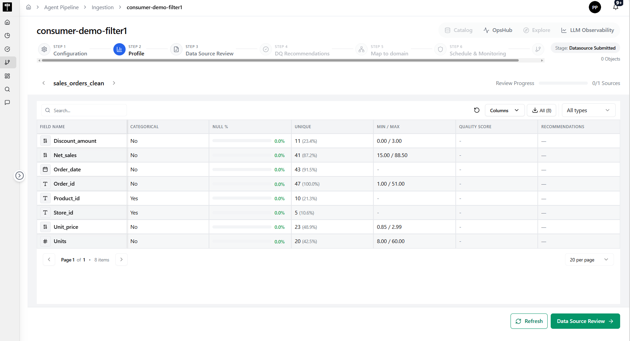Click the 15.00 / 88.50 min/max value
The width and height of the screenshot is (630, 341).
pyautogui.click(x=392, y=155)
